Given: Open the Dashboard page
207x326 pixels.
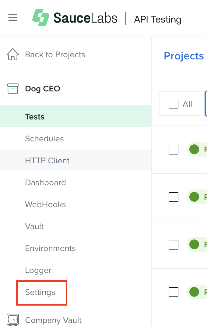Looking at the screenshot, I should [45, 182].
